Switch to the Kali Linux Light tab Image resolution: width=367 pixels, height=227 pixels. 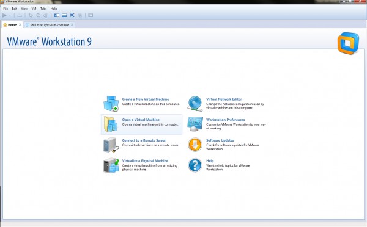(x=50, y=25)
